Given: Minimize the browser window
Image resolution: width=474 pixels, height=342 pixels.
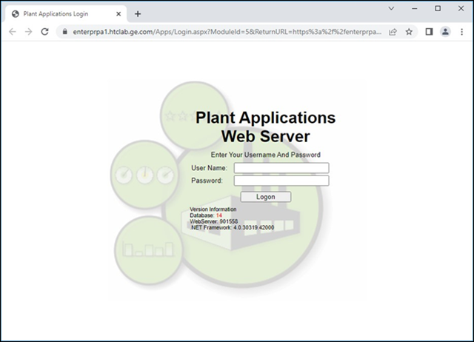Looking at the screenshot, I should pos(415,8).
